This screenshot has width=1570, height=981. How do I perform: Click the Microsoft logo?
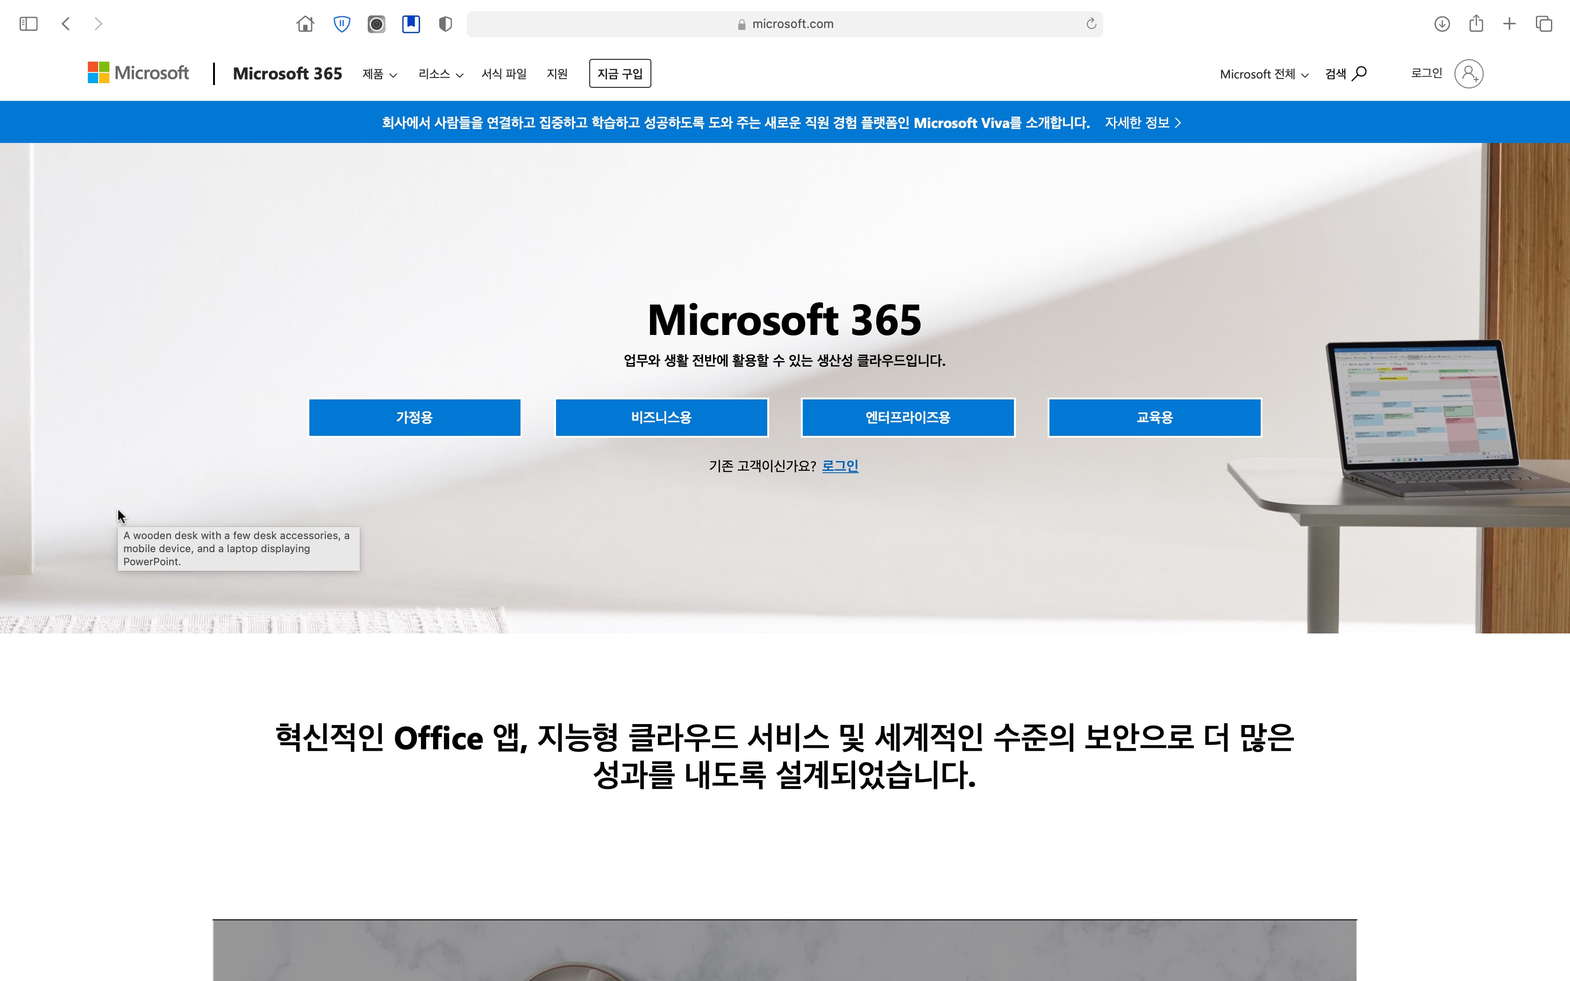click(x=138, y=73)
